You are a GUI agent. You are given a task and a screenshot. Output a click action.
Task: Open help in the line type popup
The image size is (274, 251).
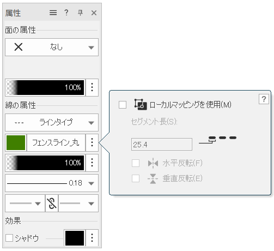pyautogui.click(x=264, y=99)
